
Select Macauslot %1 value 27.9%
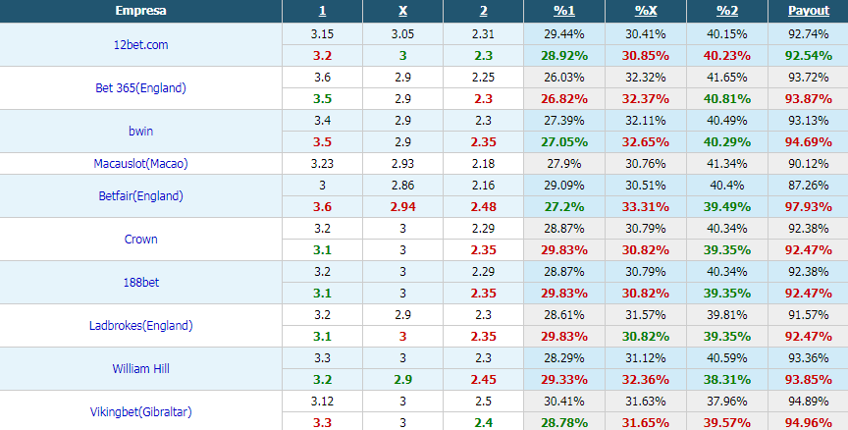[x=564, y=164]
